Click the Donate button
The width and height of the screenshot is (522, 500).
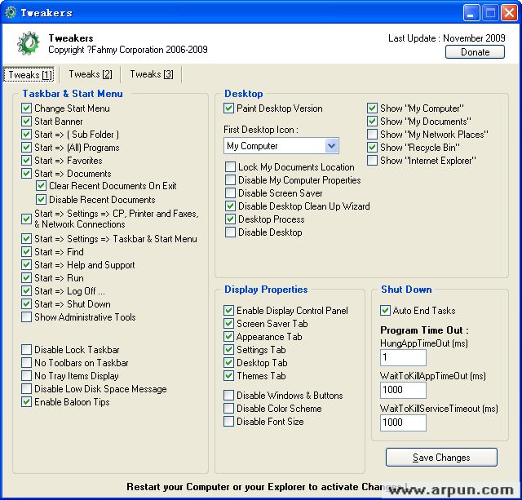(x=475, y=52)
